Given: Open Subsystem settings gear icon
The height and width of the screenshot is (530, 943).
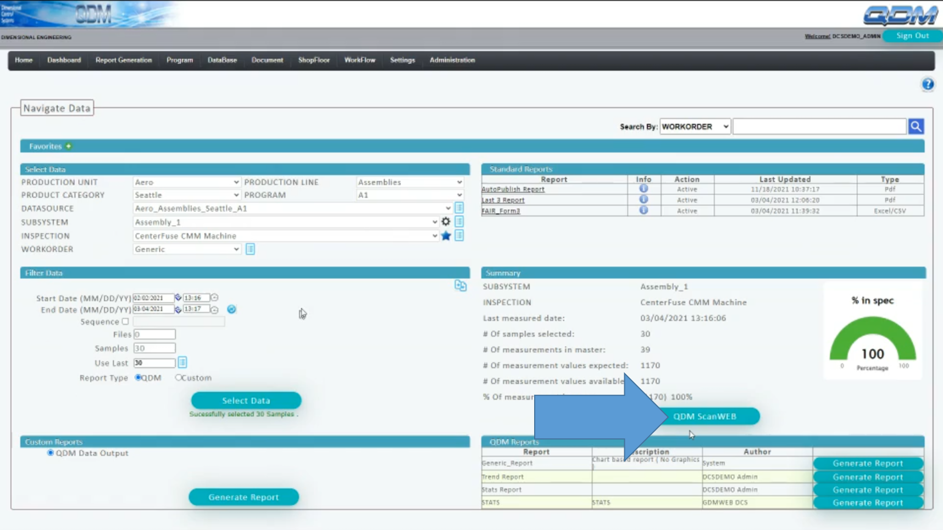Looking at the screenshot, I should 446,222.
